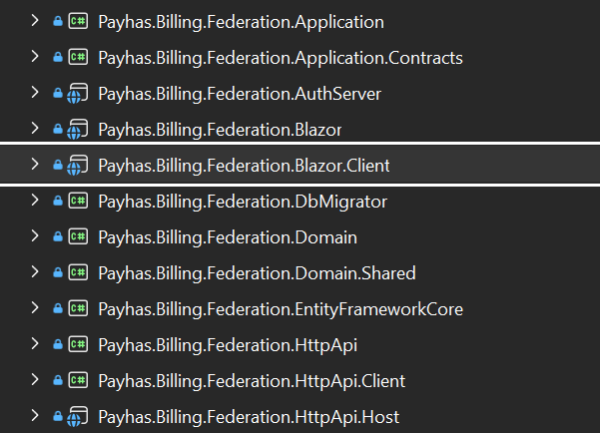Expand the Payhas.Billing.Federation.DbMigrator project
Image resolution: width=600 pixels, height=433 pixels.
[36, 202]
